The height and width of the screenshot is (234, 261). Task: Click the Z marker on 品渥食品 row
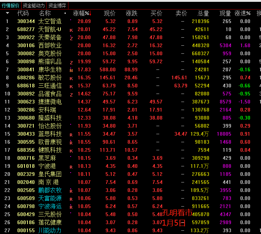71,95
